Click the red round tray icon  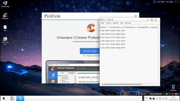pyautogui.click(x=154, y=98)
